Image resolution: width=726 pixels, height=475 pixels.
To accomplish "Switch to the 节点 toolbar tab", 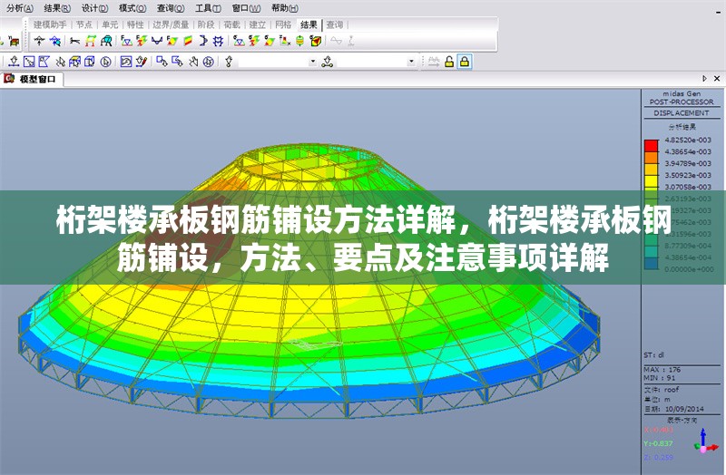I will point(84,25).
